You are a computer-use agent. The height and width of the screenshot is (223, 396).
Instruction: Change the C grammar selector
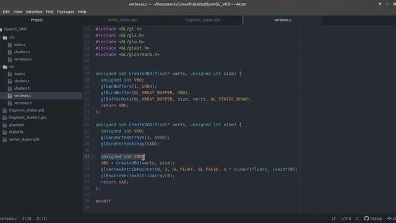358,219
